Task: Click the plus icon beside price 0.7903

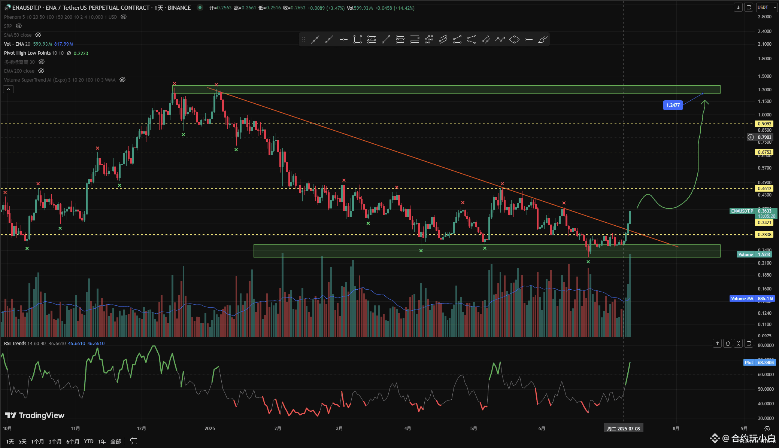Action: pyautogui.click(x=751, y=137)
